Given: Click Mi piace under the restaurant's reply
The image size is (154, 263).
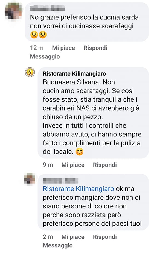Looking at the screenshot, I should coord(73,165).
